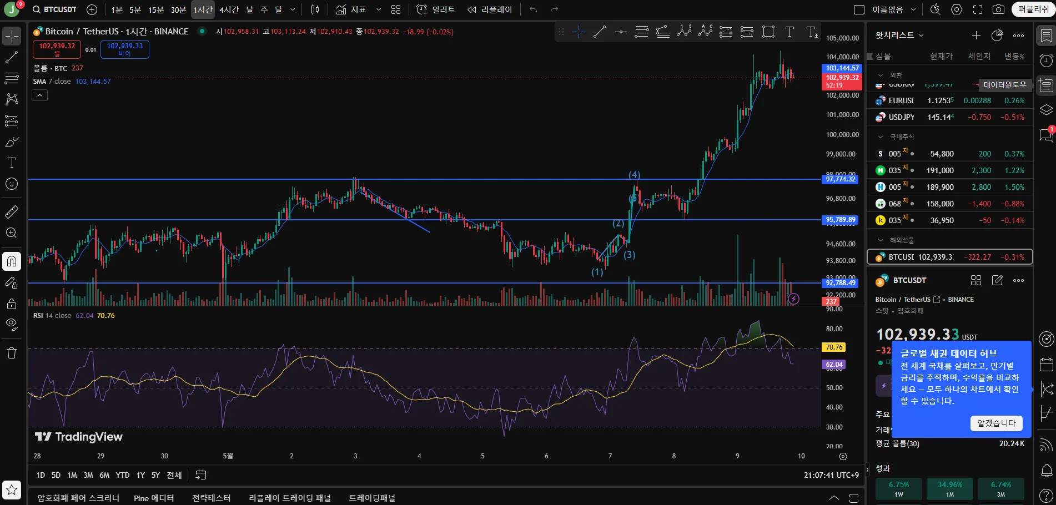Choose the rectangle tool in floating toolbar
The image size is (1056, 505).
(768, 32)
